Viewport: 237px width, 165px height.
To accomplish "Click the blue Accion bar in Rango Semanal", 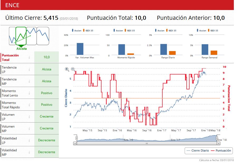I will (x=205, y=50).
